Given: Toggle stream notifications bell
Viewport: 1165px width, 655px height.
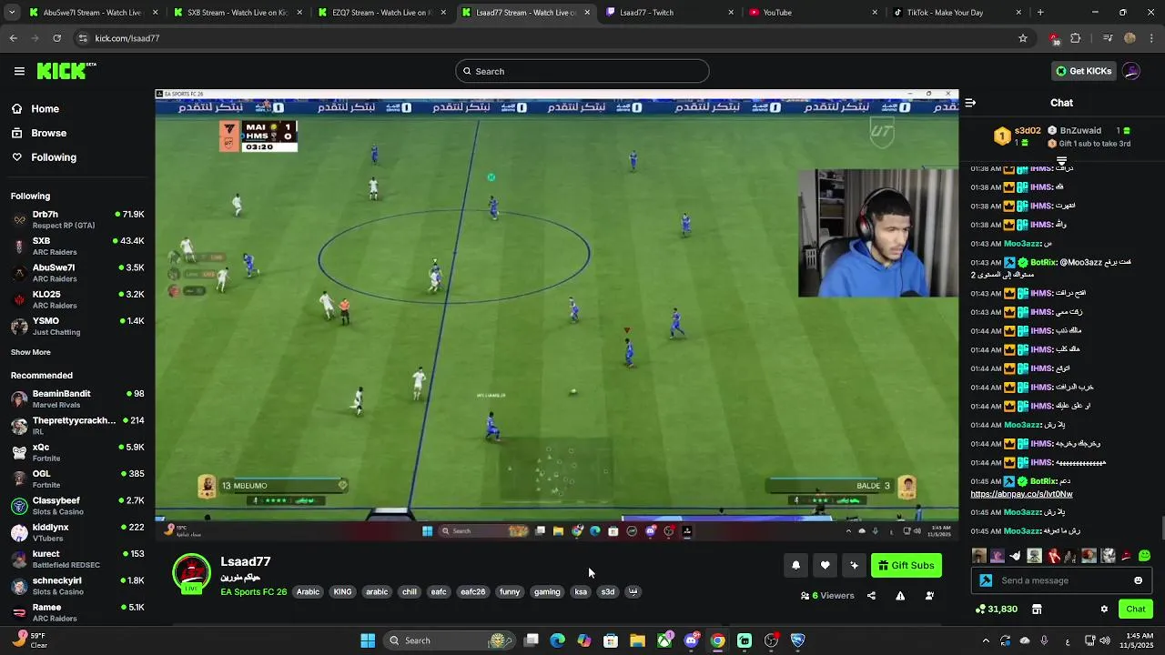Looking at the screenshot, I should 795,565.
